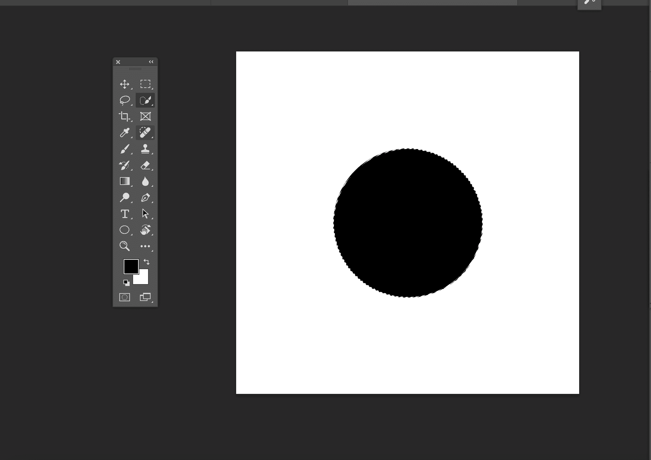Select the Lasso tool
This screenshot has height=460, width=651.
coord(125,100)
